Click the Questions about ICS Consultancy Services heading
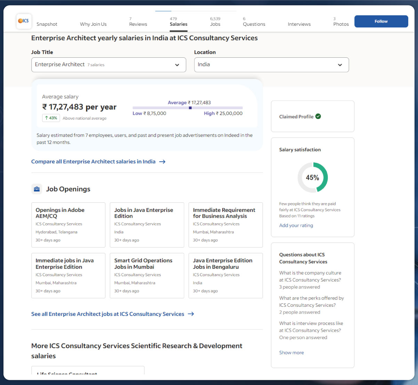The height and width of the screenshot is (385, 418). tap(303, 258)
